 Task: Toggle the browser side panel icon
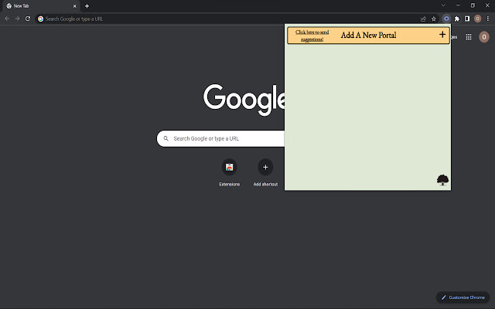point(467,19)
